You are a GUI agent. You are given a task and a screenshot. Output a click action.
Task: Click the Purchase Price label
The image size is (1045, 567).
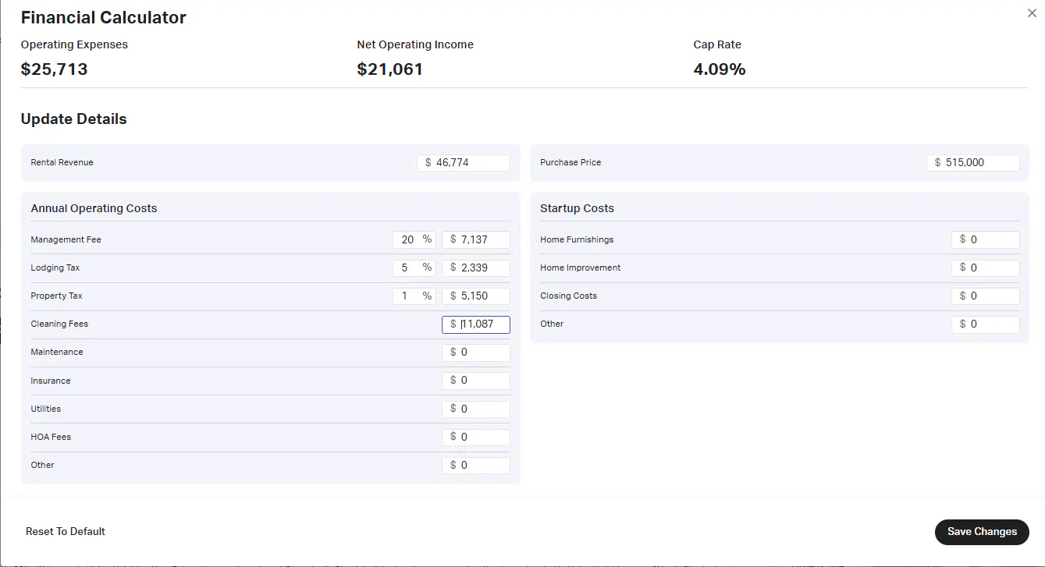coord(570,162)
